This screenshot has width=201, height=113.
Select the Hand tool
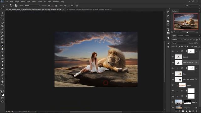coord(2,82)
